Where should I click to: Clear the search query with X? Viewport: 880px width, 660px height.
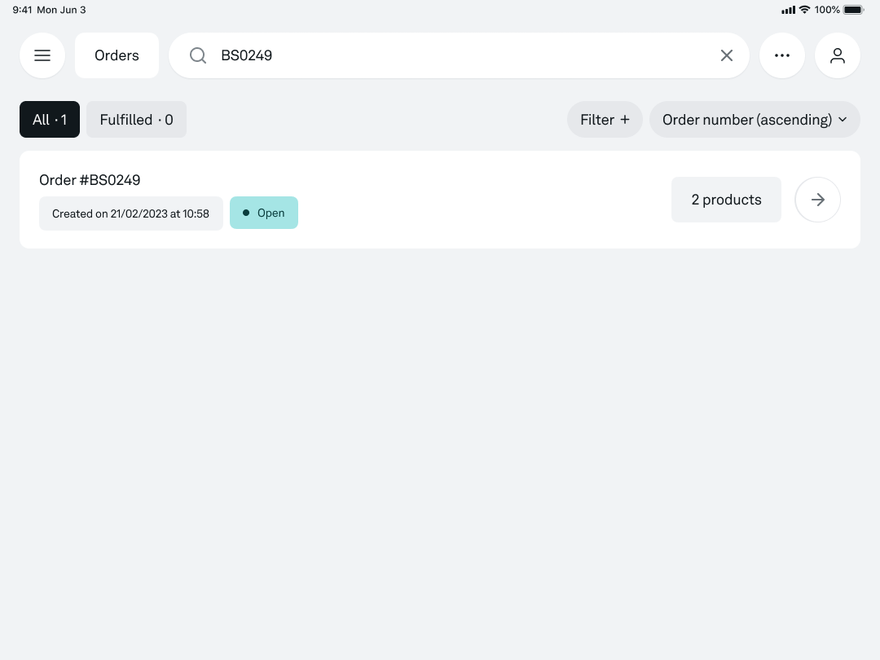pos(727,55)
